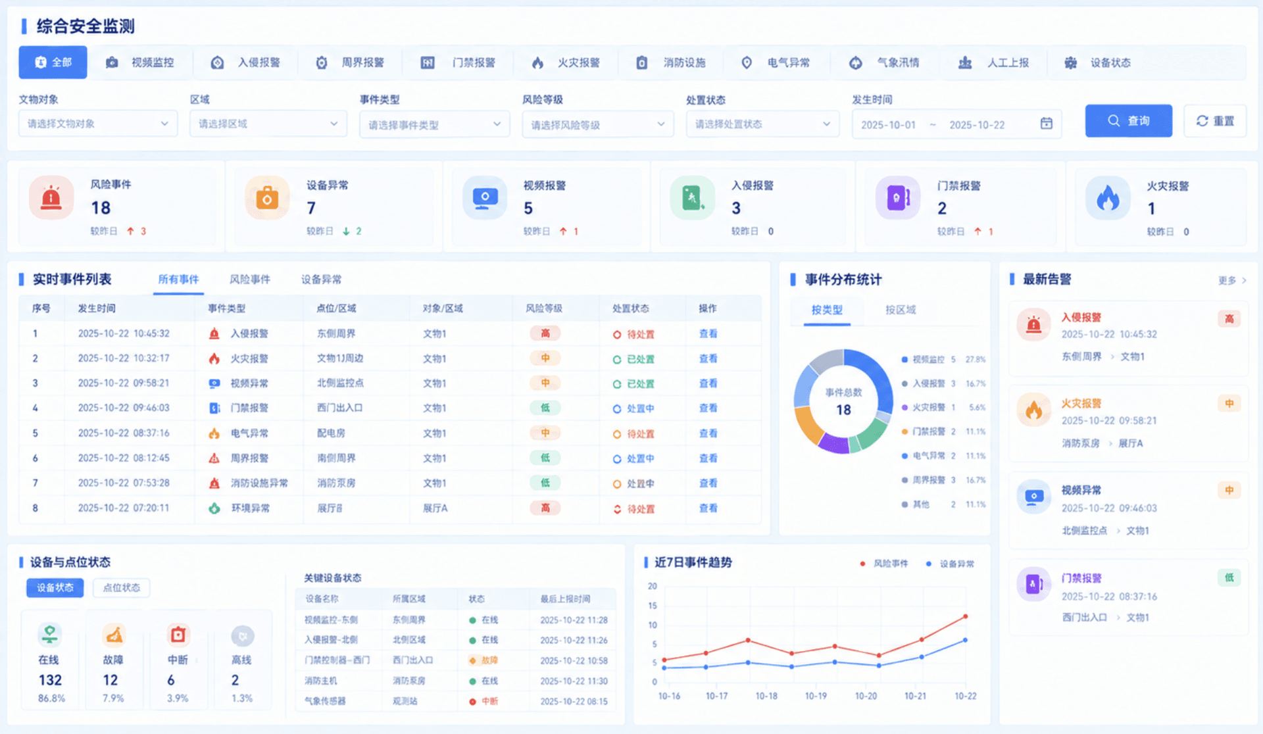Screen dimensions: 1263x734
Task: Expand the 风险等级 dropdown
Action: tap(598, 124)
